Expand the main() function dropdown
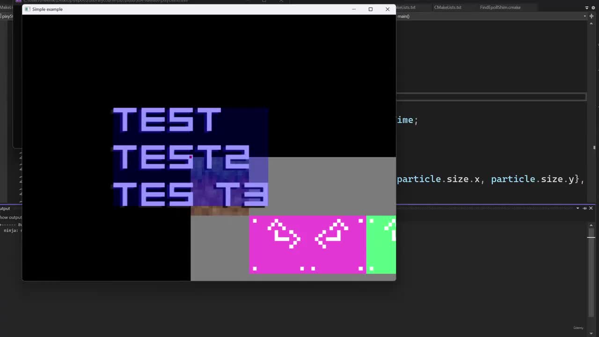 585,16
